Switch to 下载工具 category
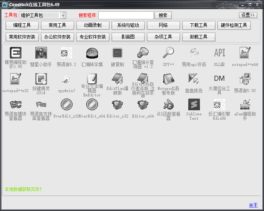Image resolution: width=264 pixels, height=211 pixels. [199, 25]
